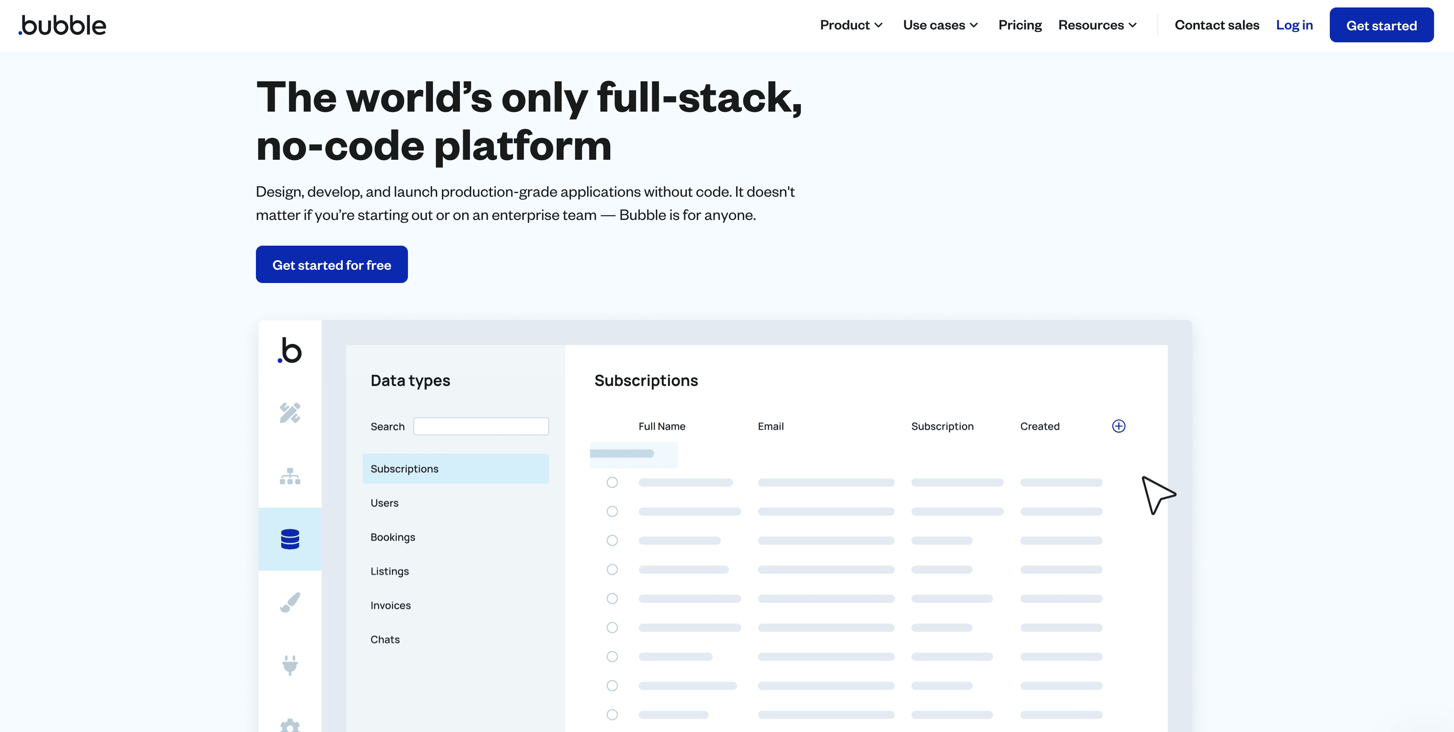The width and height of the screenshot is (1454, 732).
Task: Click the database/data icon in sidebar
Action: pos(291,539)
